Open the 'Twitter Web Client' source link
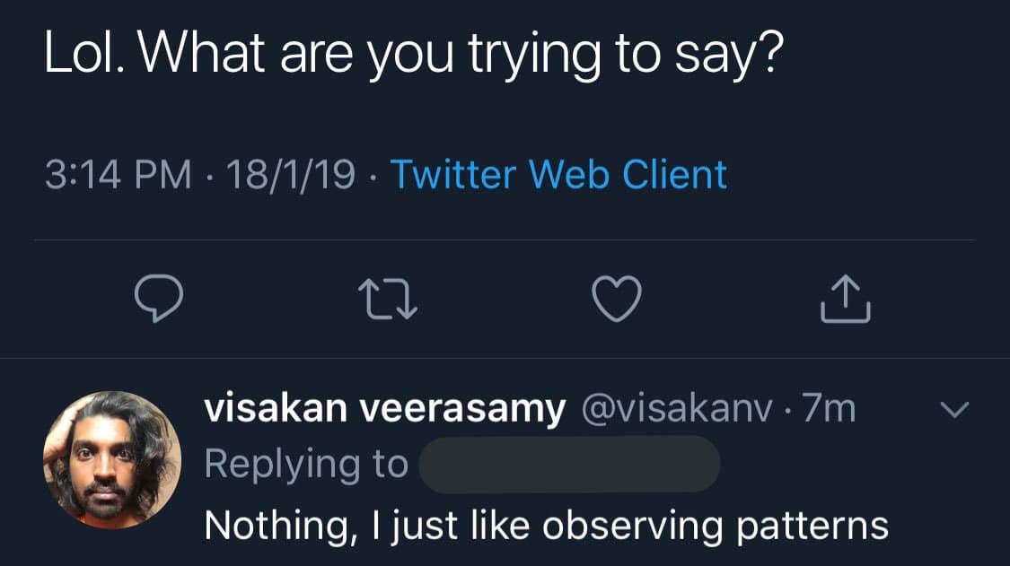Viewport: 1010px width, 566px height. 558,174
